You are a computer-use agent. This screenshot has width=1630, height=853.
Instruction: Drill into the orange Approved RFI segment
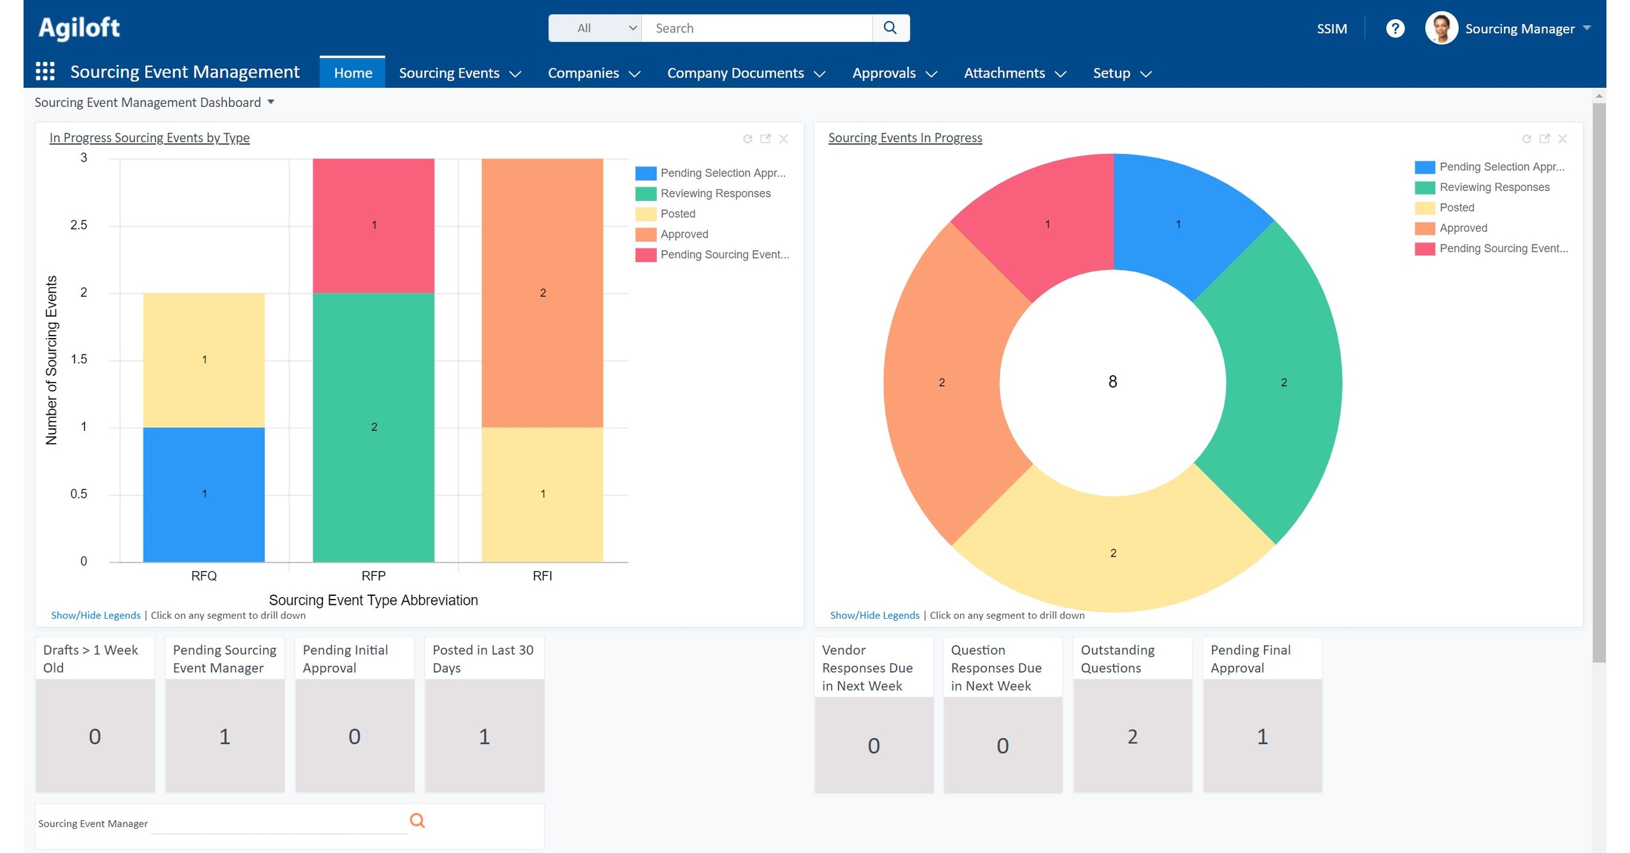(542, 293)
